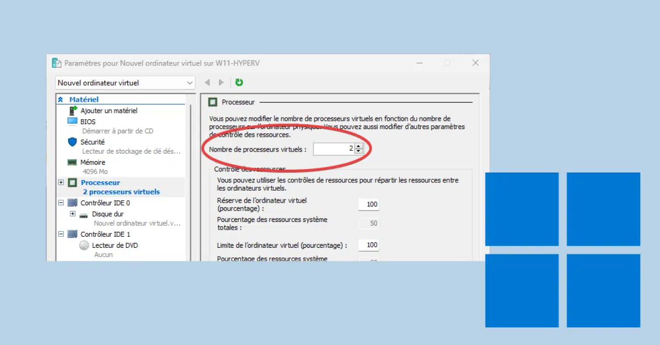Select the Processeur tree item

101,182
